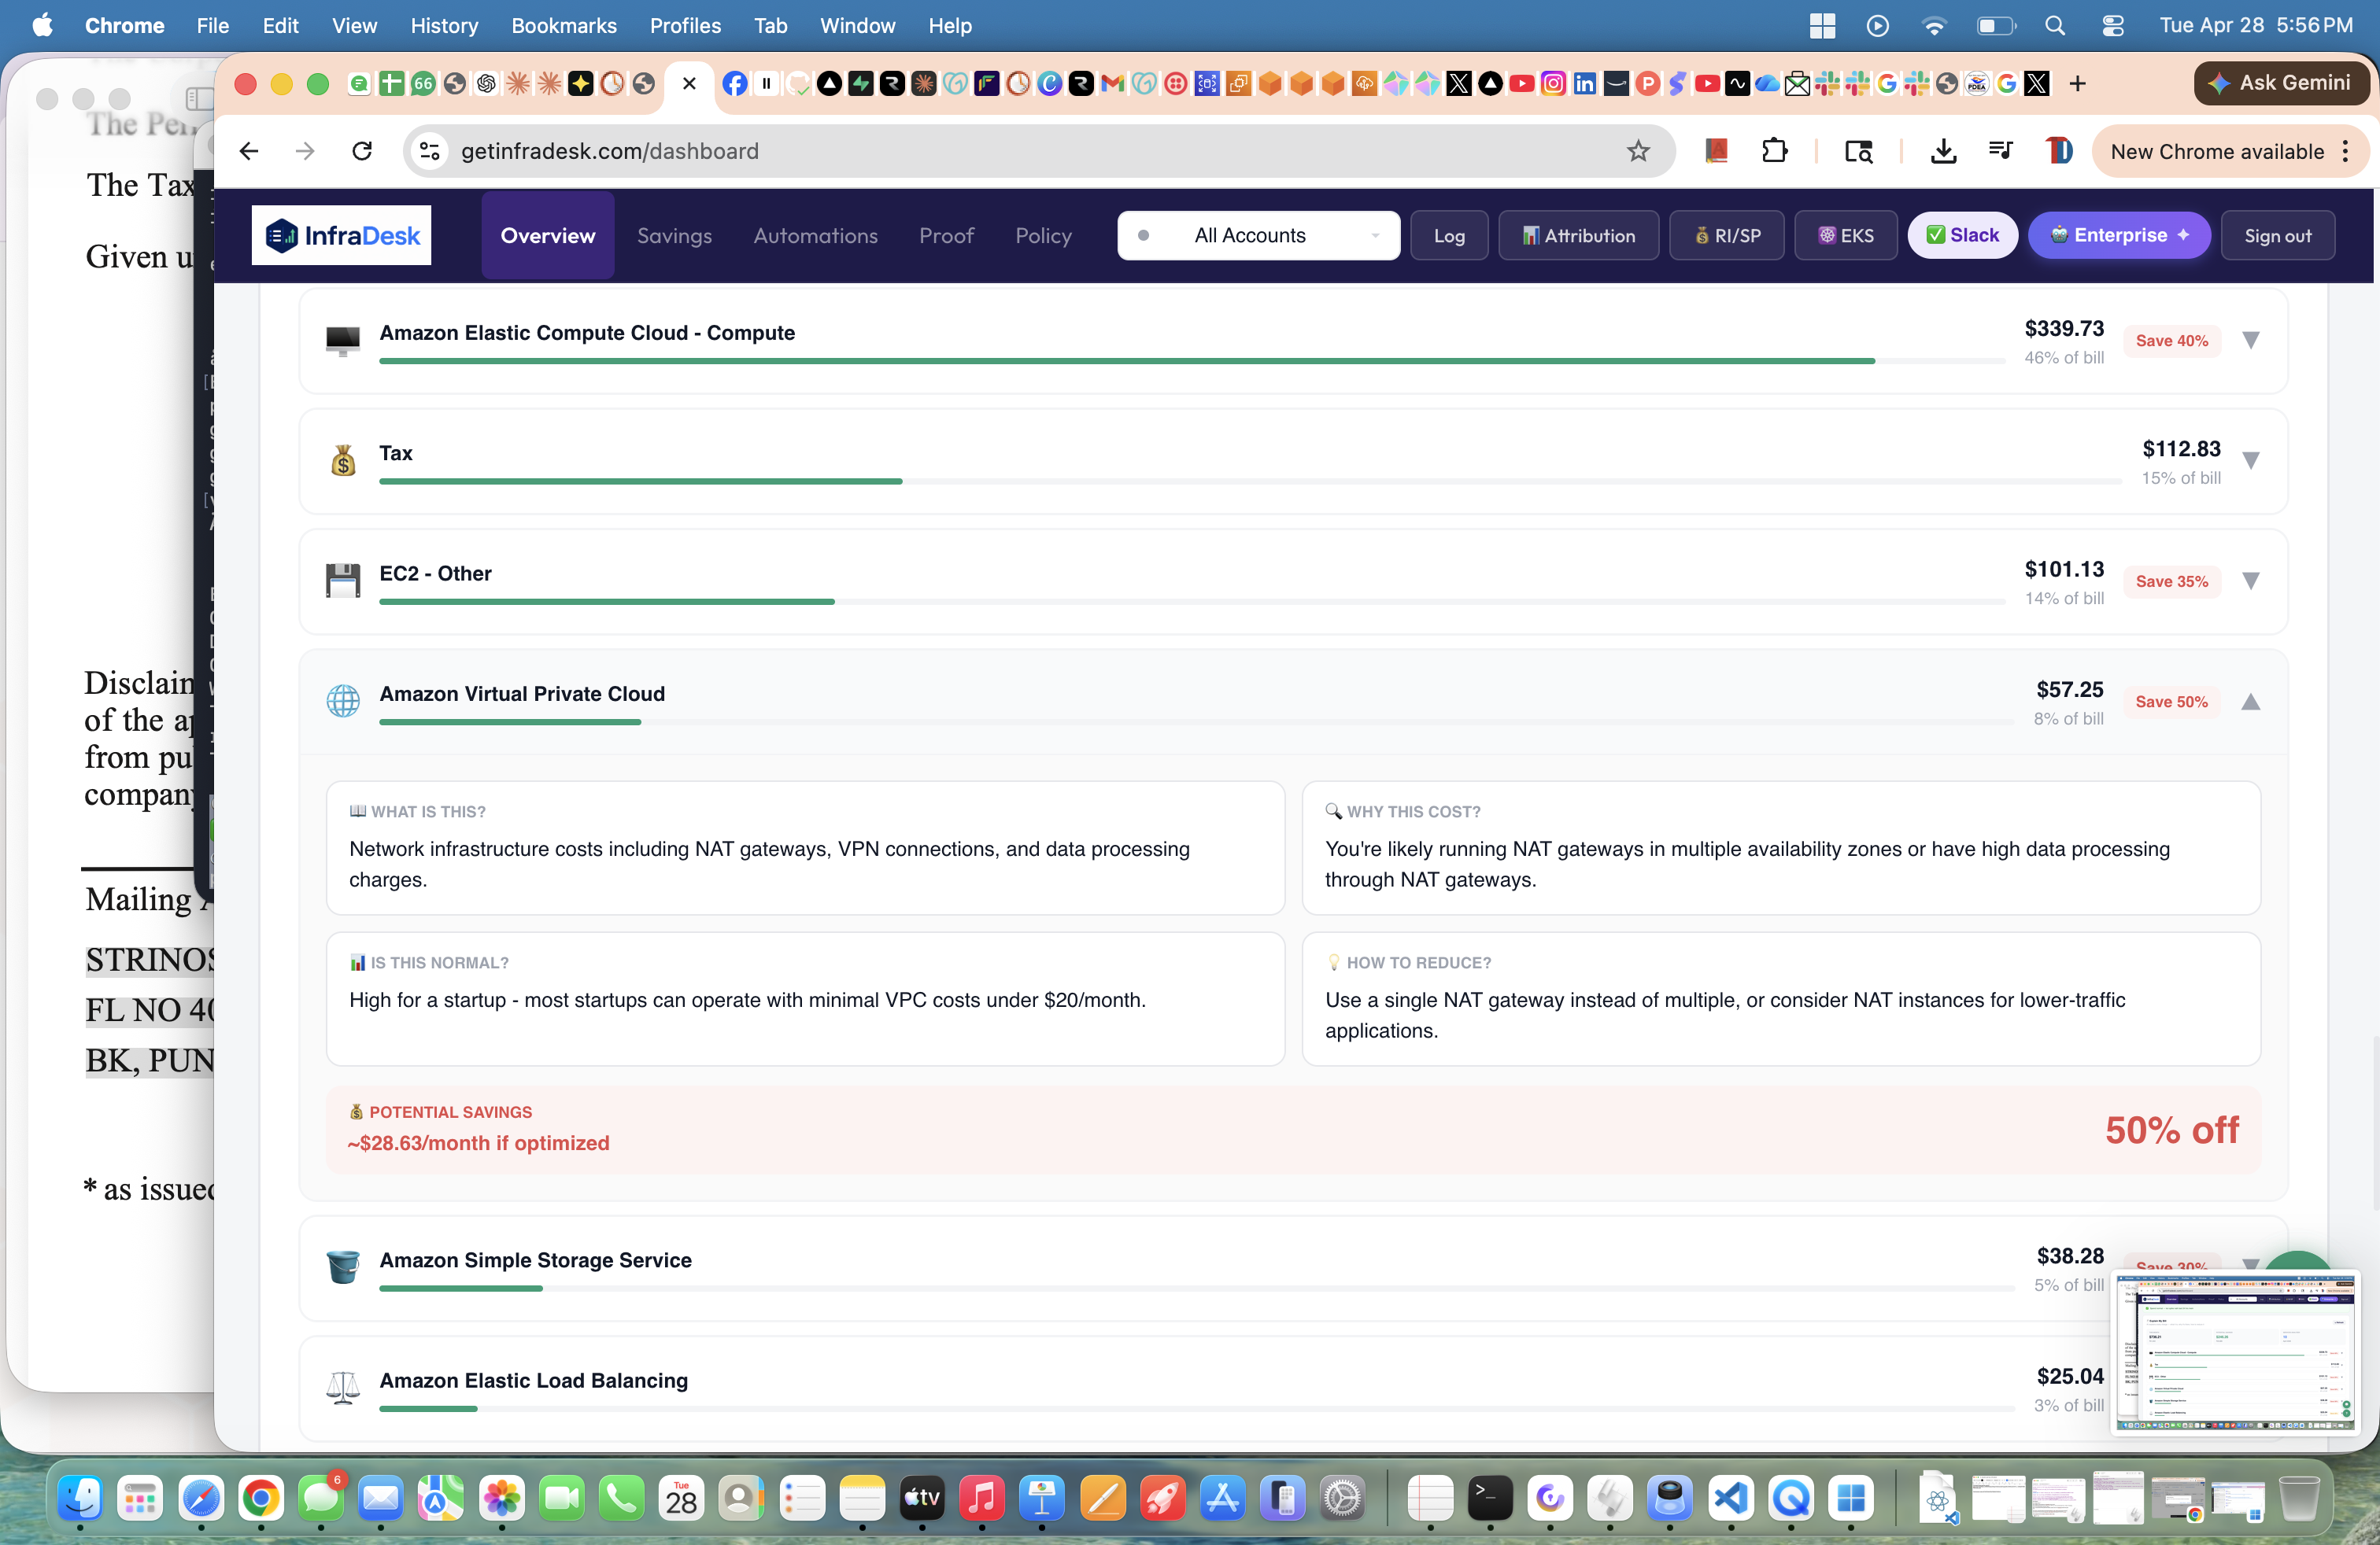The image size is (2380, 1545).
Task: Open the Savings tab
Action: (674, 235)
